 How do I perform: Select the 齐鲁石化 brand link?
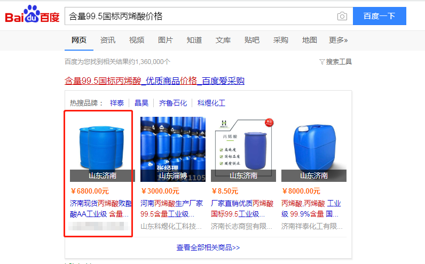pos(172,103)
